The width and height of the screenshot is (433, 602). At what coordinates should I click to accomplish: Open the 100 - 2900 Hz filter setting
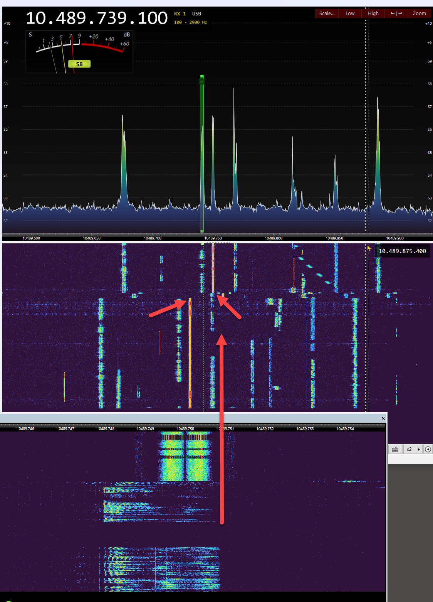click(x=190, y=22)
